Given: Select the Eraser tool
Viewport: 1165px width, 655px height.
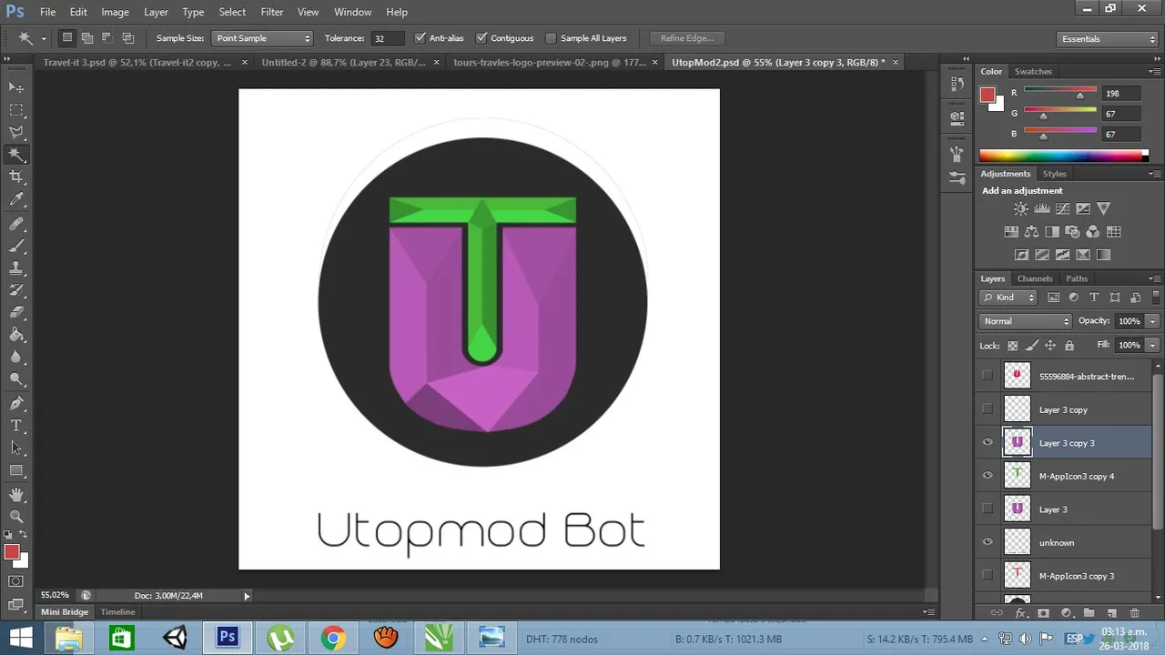Looking at the screenshot, I should pyautogui.click(x=16, y=313).
